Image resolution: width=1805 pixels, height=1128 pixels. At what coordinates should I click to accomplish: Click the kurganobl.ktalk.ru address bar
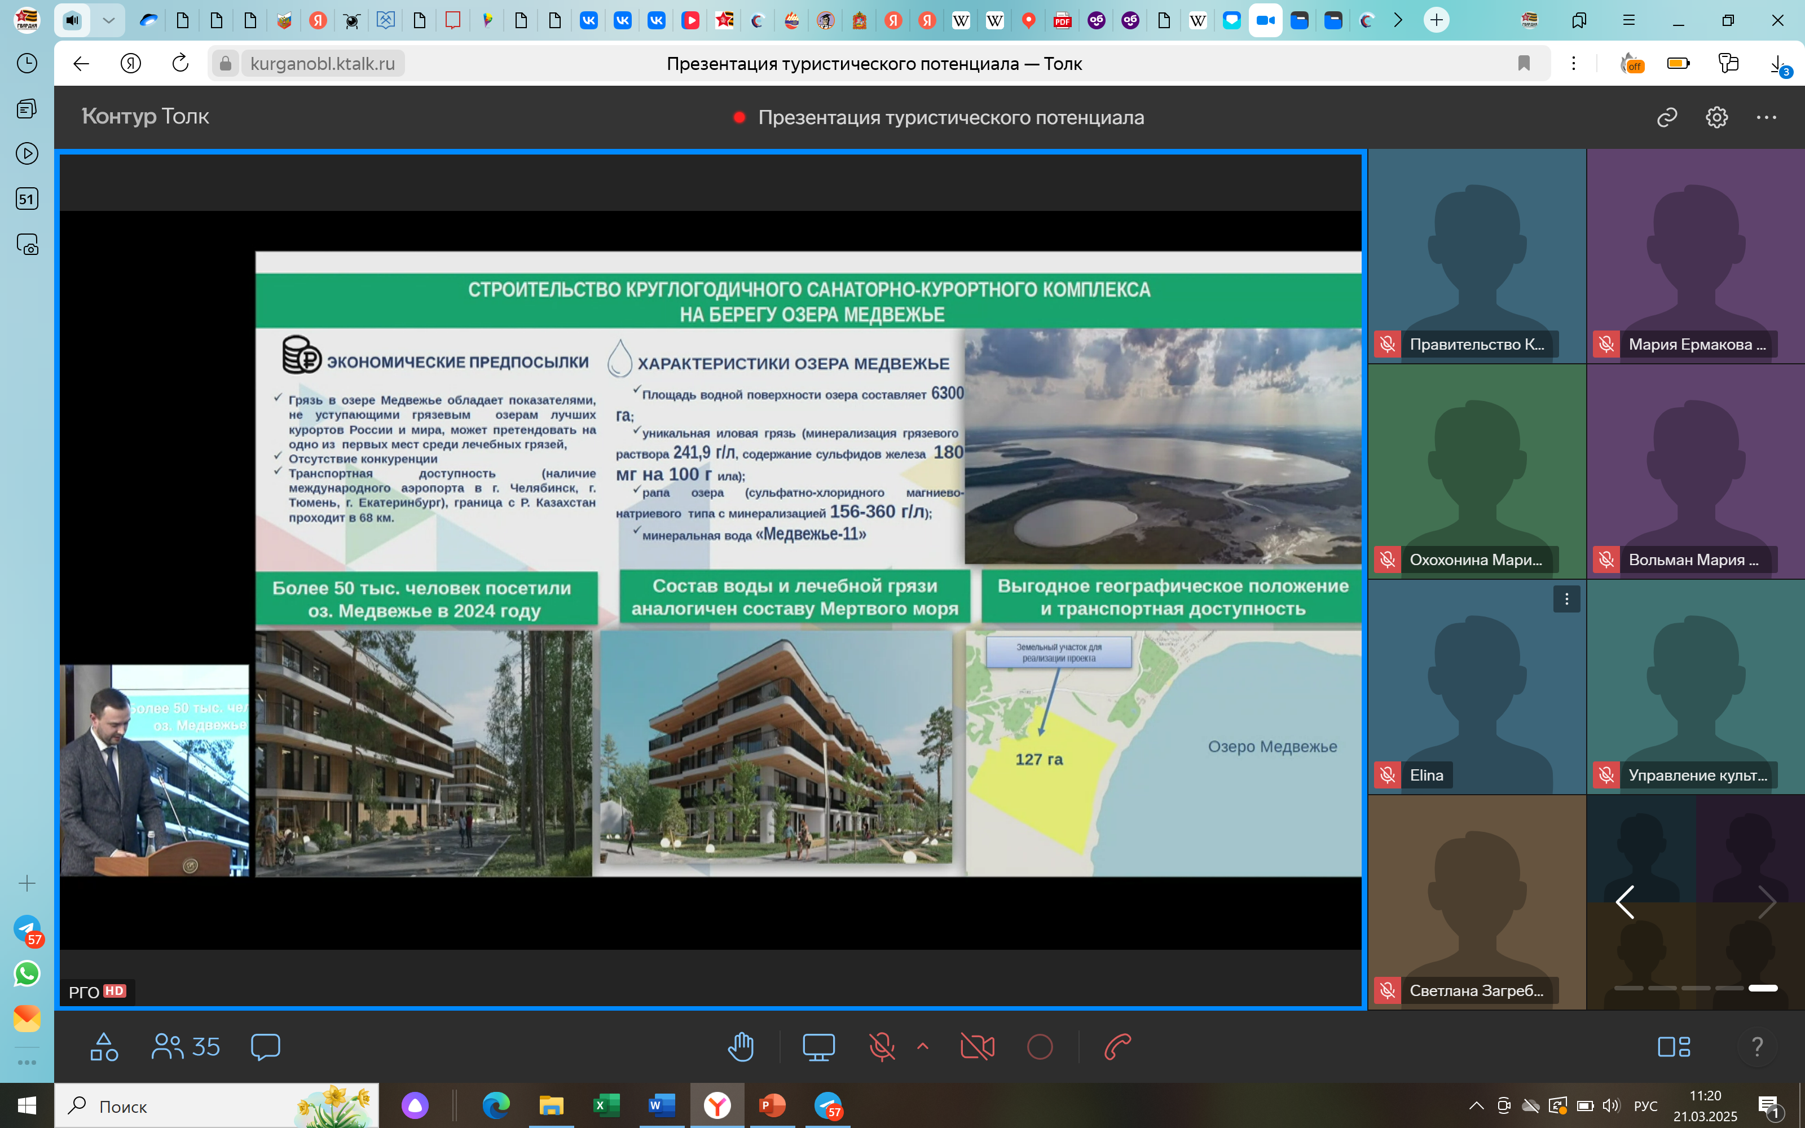coord(322,63)
